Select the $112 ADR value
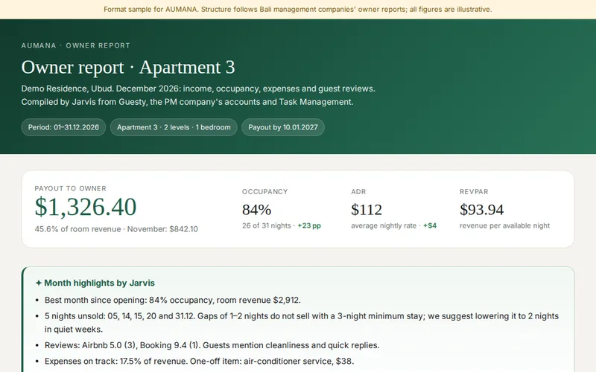The height and width of the screenshot is (372, 596). point(367,210)
